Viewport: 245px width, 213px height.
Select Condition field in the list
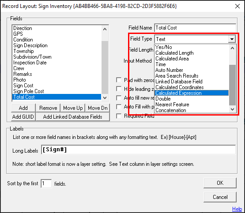pyautogui.click(x=57, y=40)
